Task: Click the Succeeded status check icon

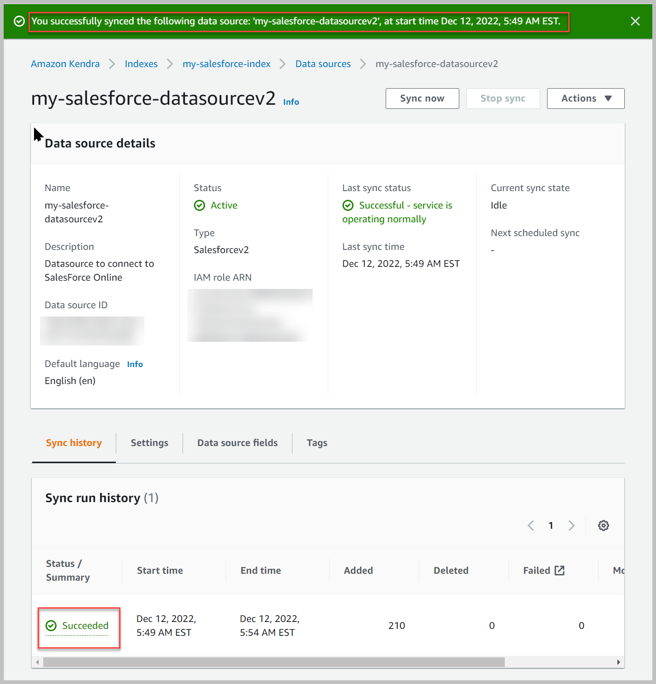Action: [51, 626]
